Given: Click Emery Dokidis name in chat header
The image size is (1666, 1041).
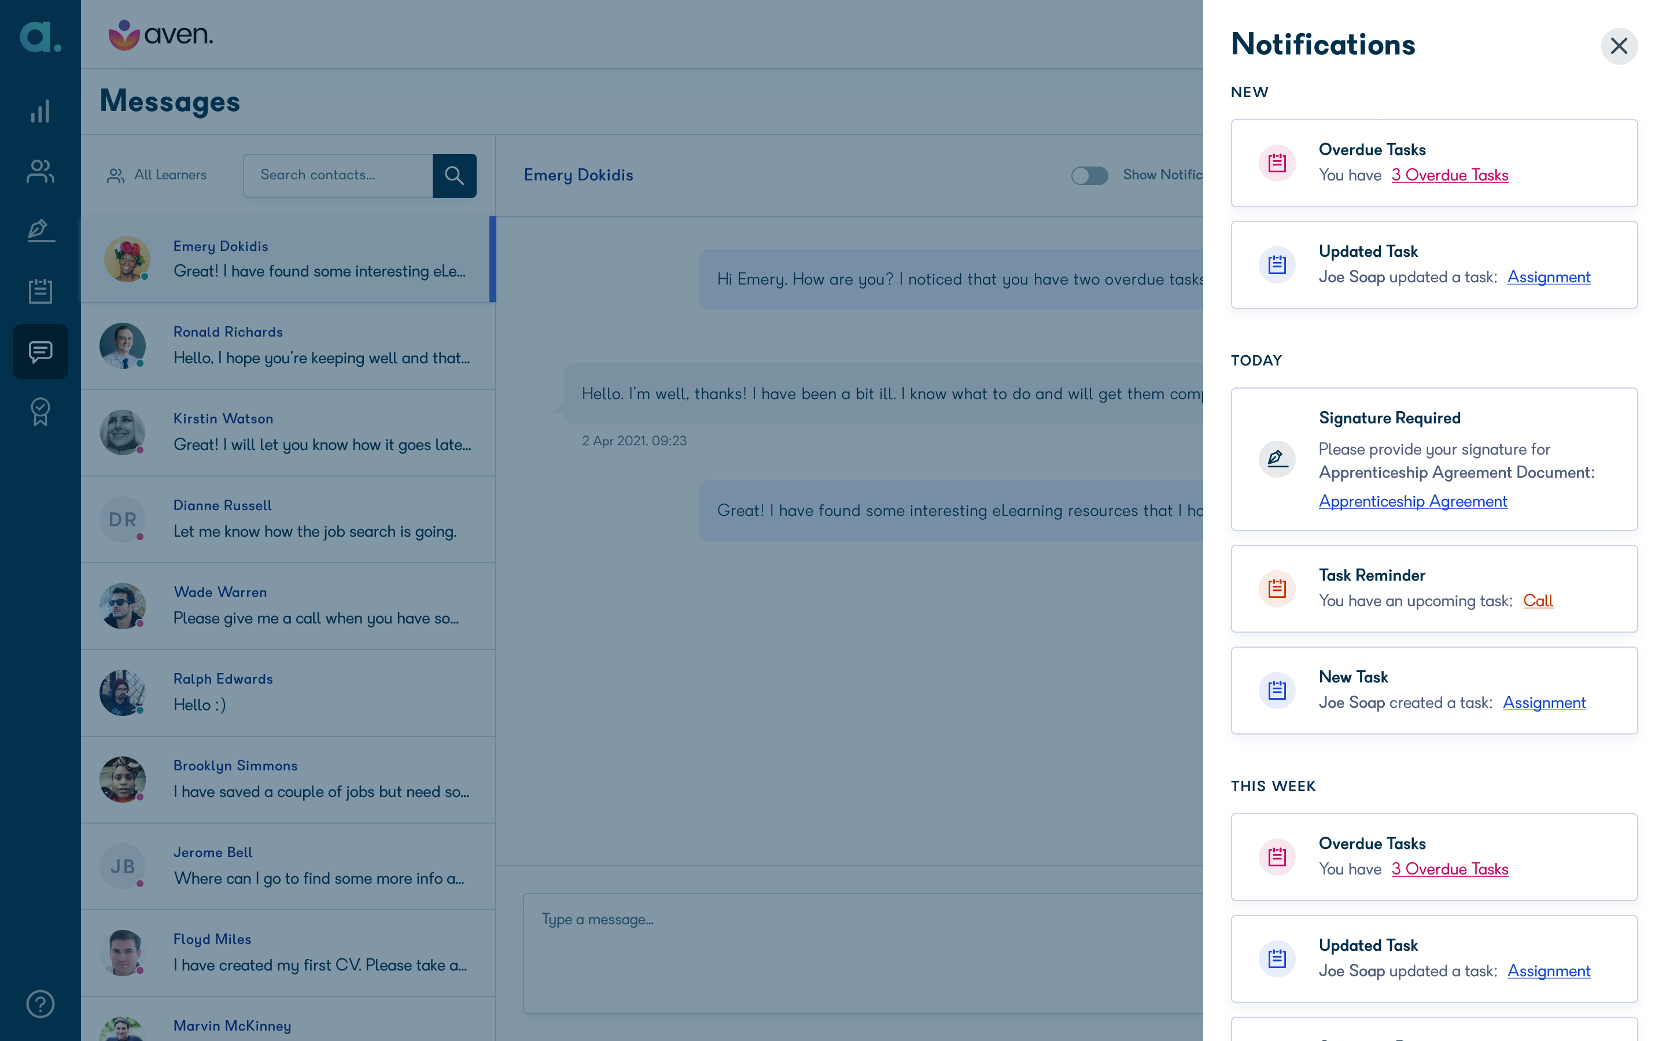Looking at the screenshot, I should [578, 175].
